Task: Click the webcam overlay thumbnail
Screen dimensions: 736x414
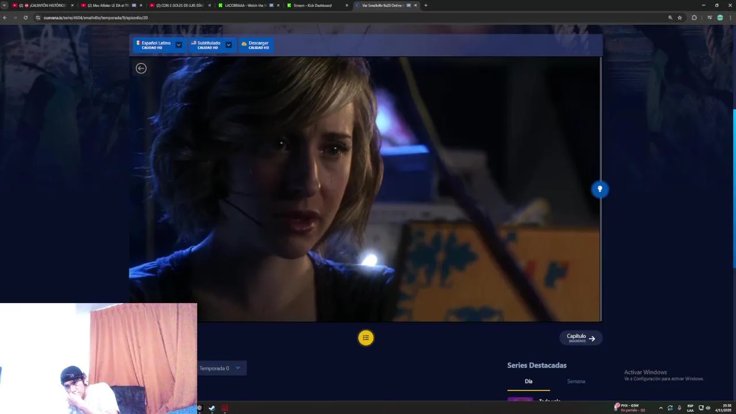Action: (x=98, y=358)
